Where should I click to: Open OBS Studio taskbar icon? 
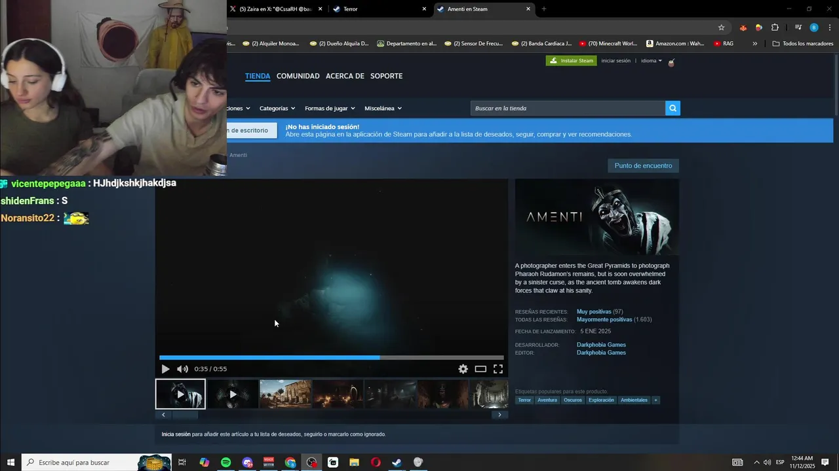point(311,462)
